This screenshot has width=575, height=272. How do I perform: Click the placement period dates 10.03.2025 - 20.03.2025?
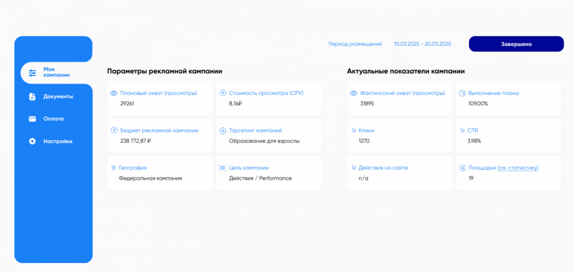pos(422,44)
